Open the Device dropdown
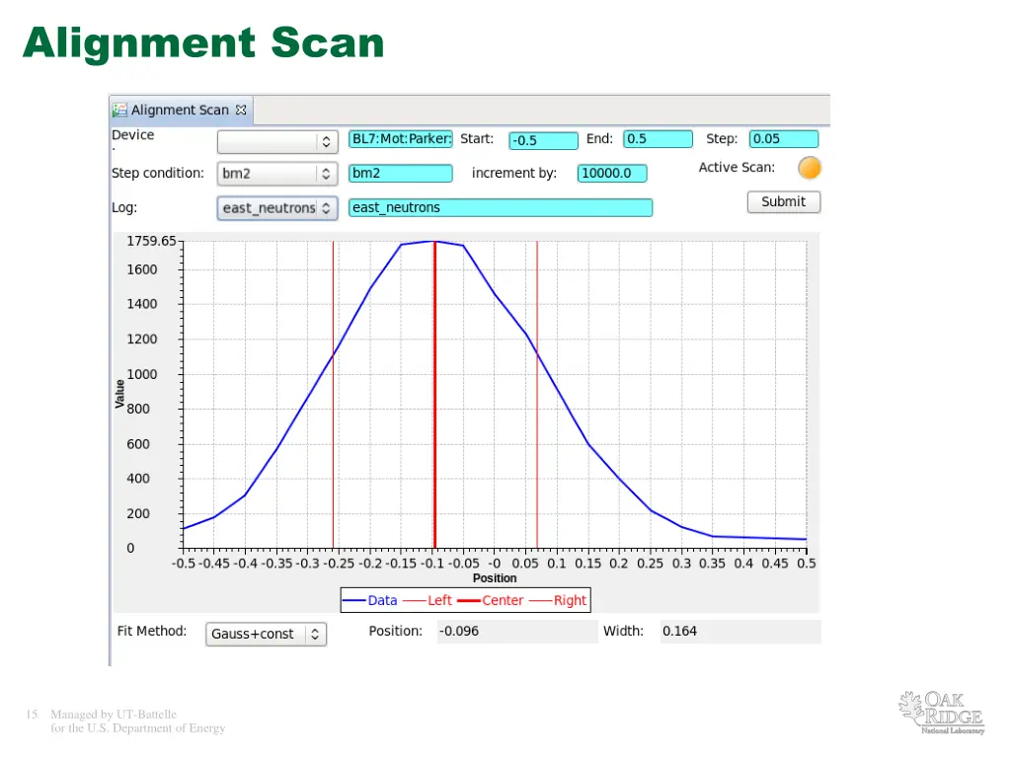Viewport: 1011px width, 758px height. (277, 142)
